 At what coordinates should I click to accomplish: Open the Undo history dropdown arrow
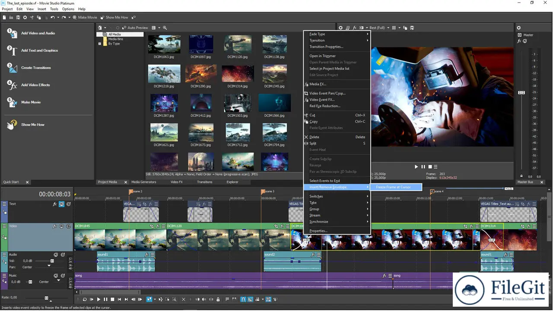pyautogui.click(x=58, y=17)
